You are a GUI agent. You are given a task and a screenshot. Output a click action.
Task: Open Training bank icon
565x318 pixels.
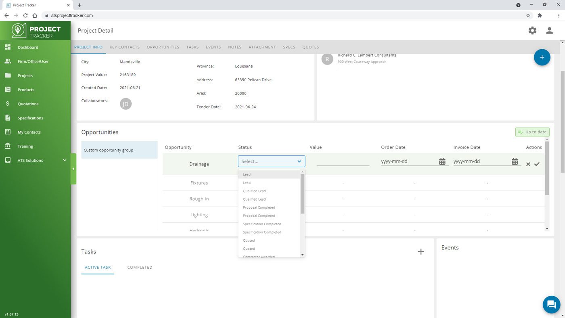[8, 146]
